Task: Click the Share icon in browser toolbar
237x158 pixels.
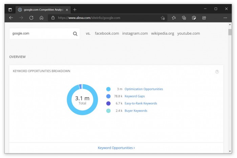Action: coord(204,18)
